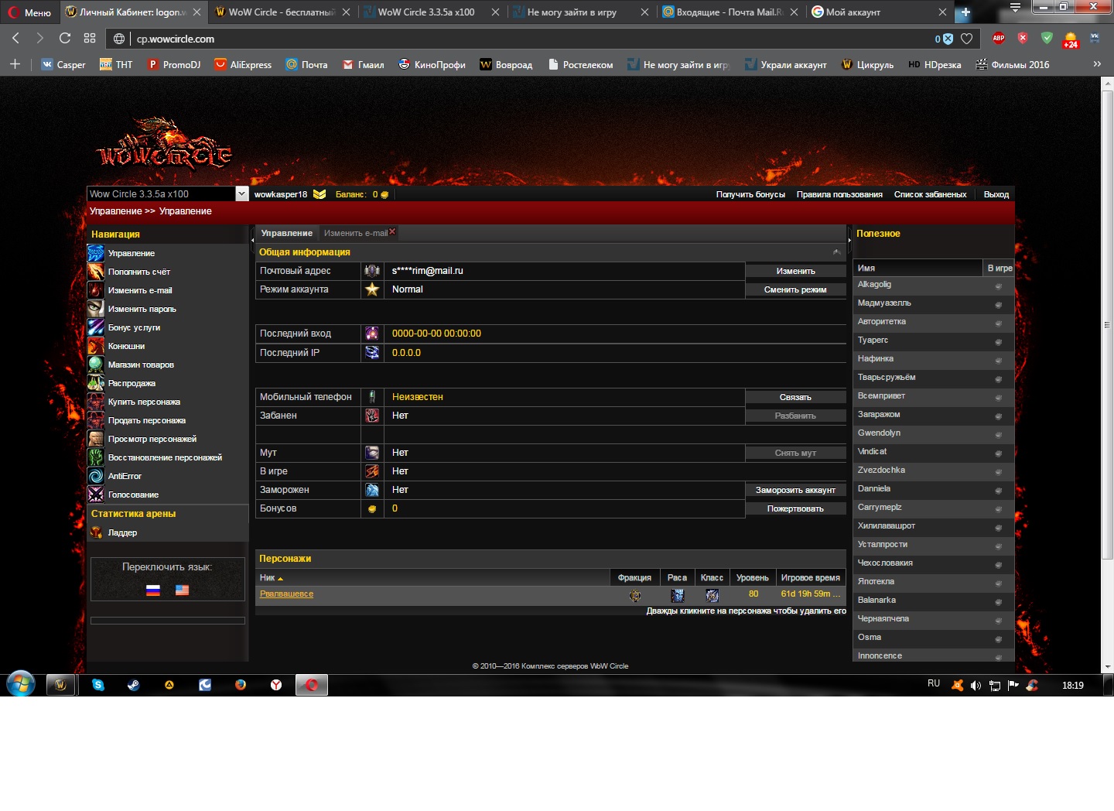
Task: Collapse the Общая информация section
Action: pyautogui.click(x=836, y=252)
